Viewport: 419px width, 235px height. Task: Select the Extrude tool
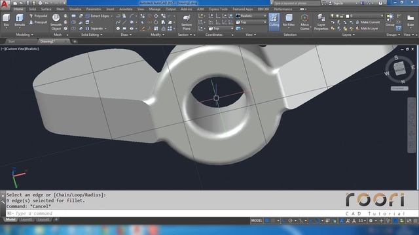20,20
